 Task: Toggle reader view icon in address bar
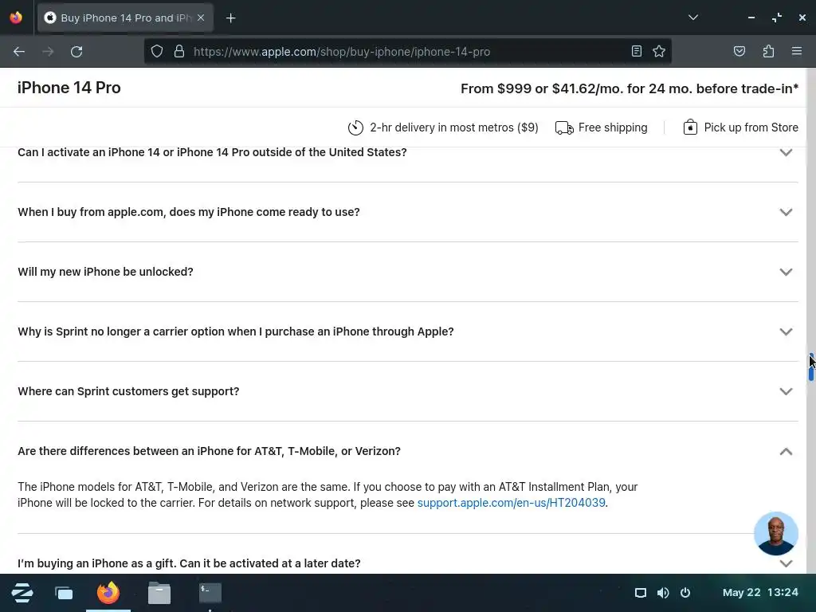point(637,51)
